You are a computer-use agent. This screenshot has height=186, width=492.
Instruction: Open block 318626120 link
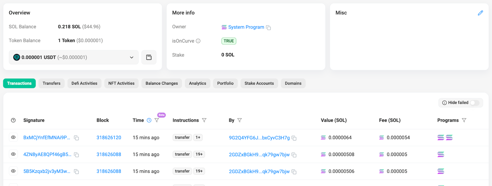coord(109,138)
